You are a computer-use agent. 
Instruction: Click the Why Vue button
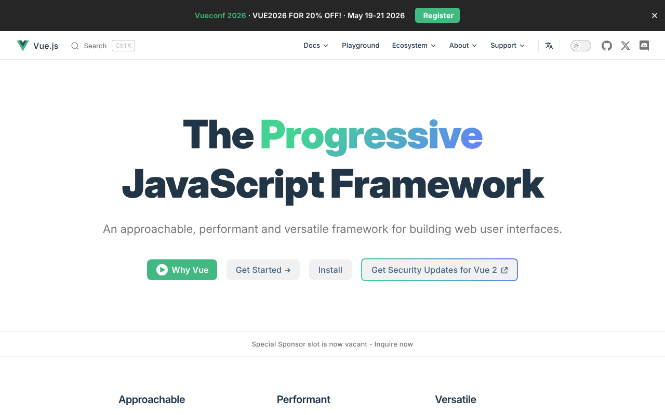(x=182, y=270)
